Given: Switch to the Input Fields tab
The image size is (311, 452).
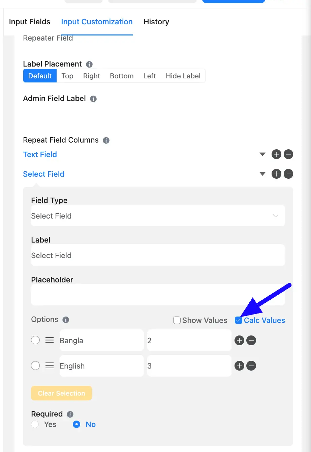Looking at the screenshot, I should tap(30, 22).
